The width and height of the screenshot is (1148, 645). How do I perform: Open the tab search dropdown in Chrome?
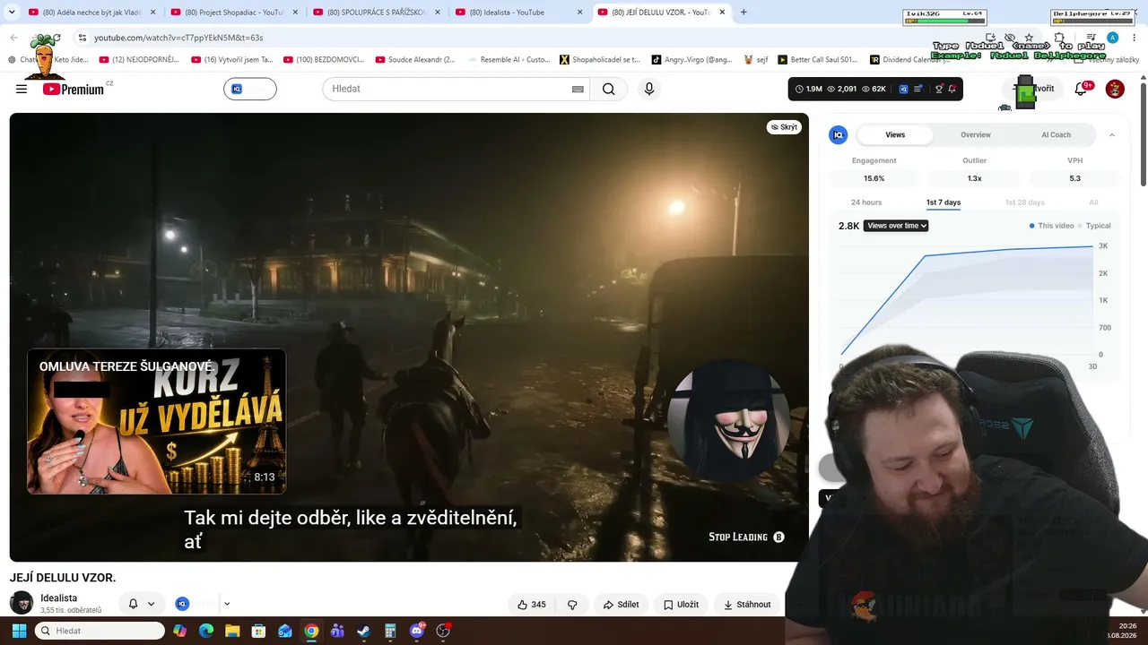[12, 13]
